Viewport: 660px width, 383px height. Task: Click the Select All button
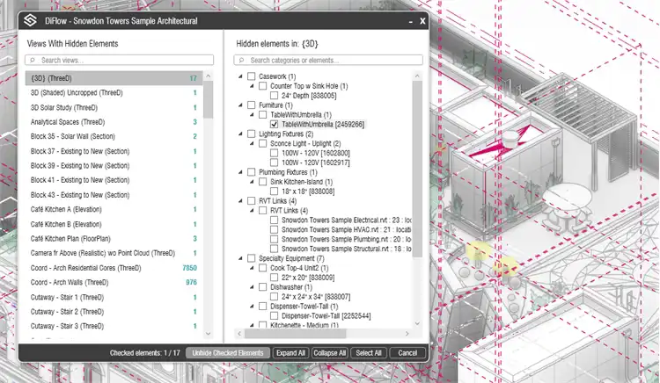click(368, 353)
